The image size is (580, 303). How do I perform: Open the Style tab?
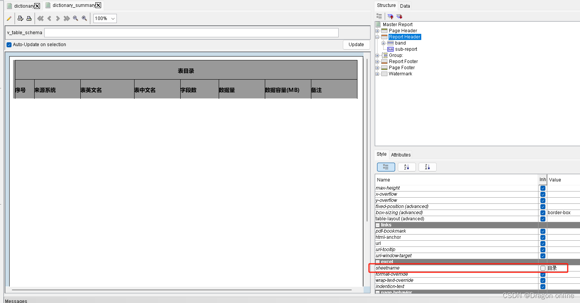(382, 154)
